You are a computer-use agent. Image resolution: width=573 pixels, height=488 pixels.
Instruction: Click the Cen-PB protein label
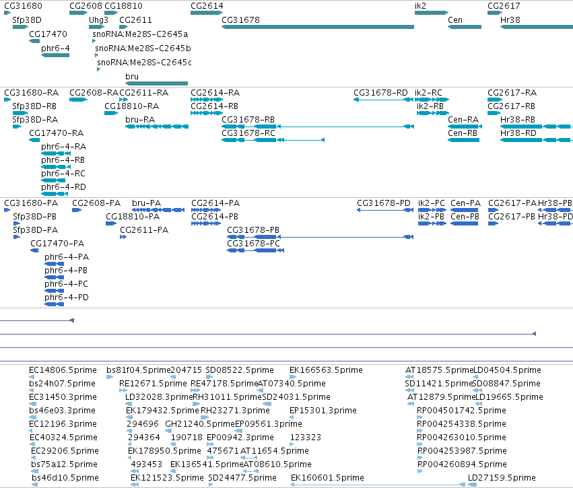click(x=465, y=217)
